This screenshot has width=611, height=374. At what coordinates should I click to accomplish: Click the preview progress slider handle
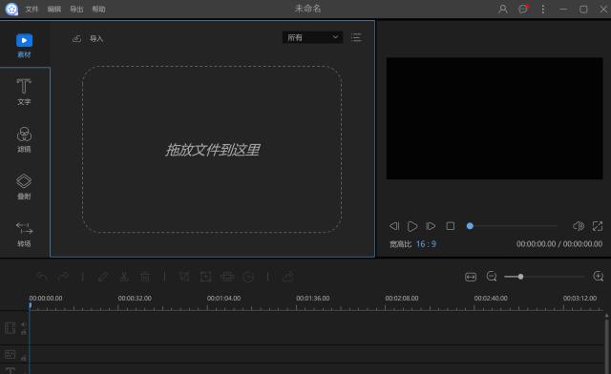point(470,226)
